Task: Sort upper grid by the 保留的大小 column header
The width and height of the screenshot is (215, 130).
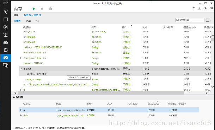Action: pos(190,27)
